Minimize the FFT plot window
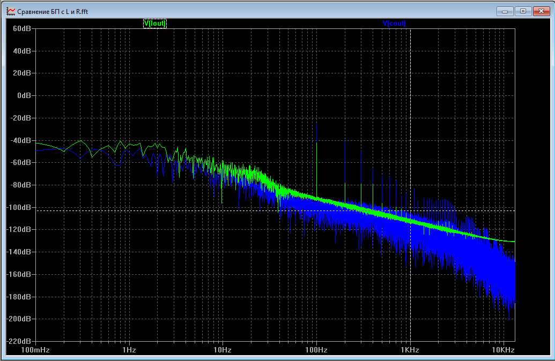Image resolution: width=555 pixels, height=361 pixels. (505, 11)
